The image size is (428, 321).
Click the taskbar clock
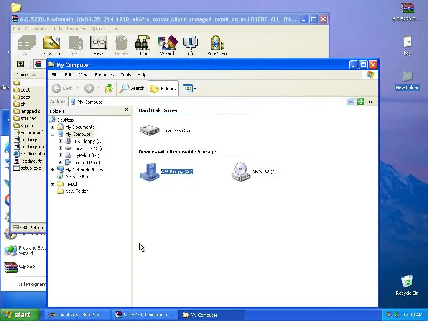click(x=413, y=315)
